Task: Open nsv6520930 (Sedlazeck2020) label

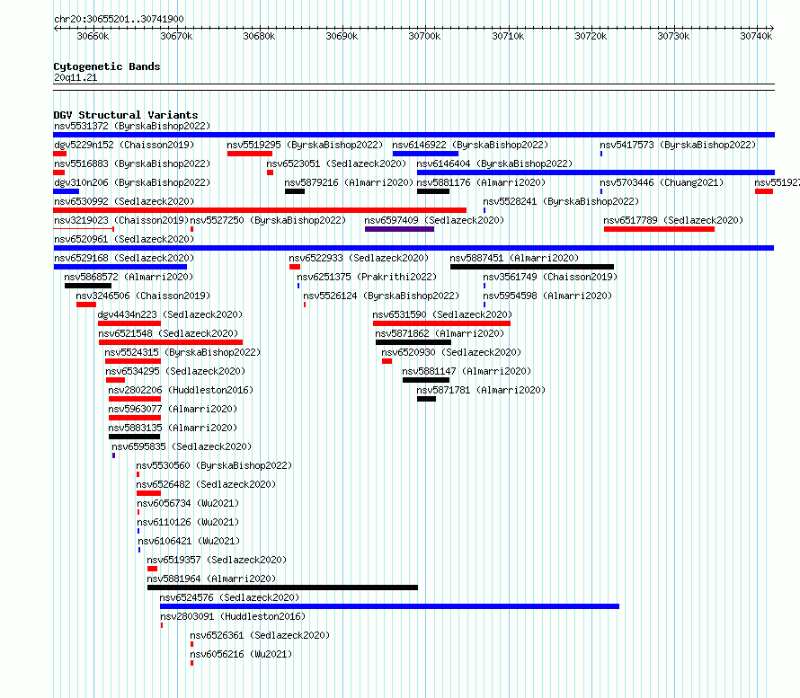Action: [451, 352]
